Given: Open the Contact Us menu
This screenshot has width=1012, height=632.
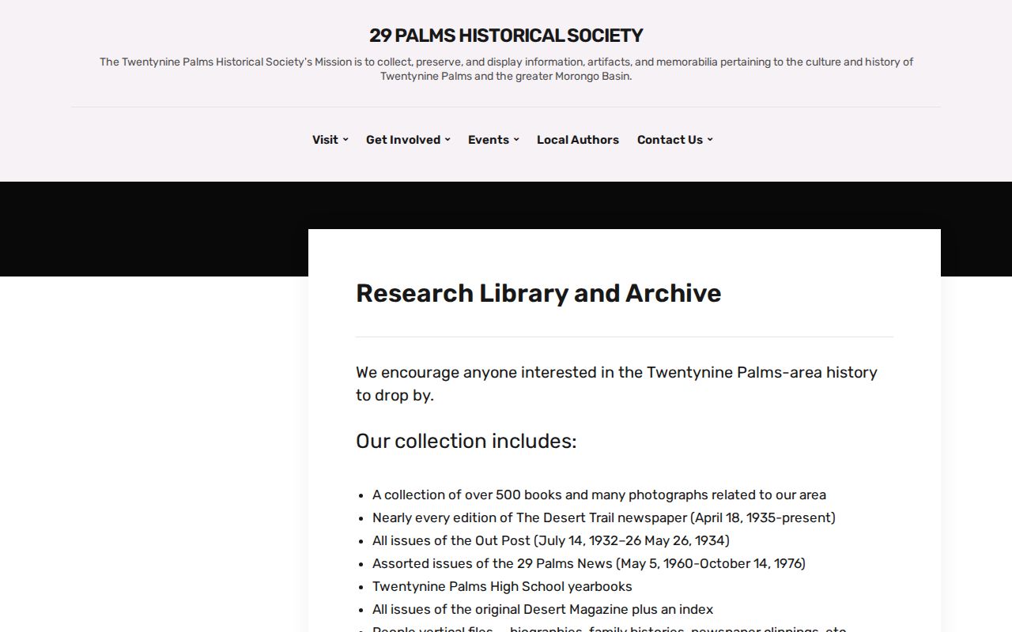Looking at the screenshot, I should coord(670,140).
